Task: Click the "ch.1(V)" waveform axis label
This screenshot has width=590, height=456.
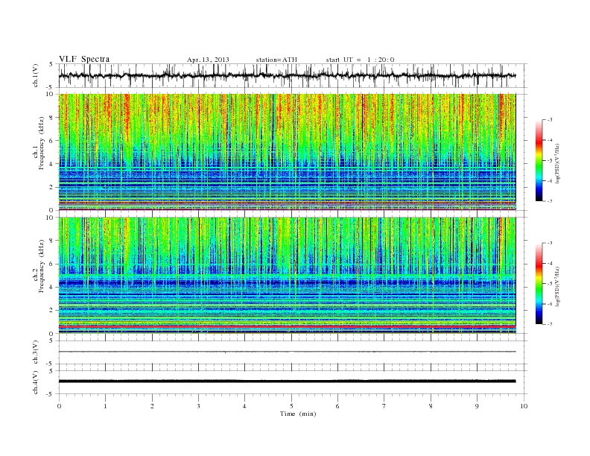Action: tap(35, 75)
